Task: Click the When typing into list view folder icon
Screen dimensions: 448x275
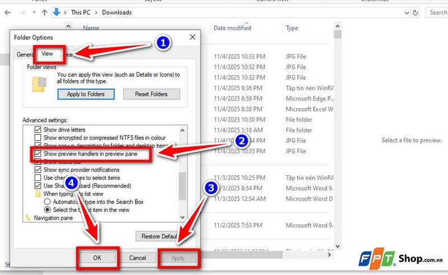Action: tap(38, 194)
